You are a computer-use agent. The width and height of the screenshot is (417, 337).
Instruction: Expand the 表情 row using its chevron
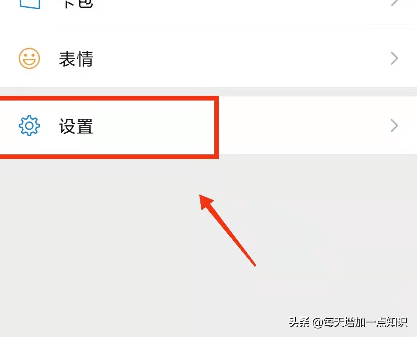click(x=394, y=58)
